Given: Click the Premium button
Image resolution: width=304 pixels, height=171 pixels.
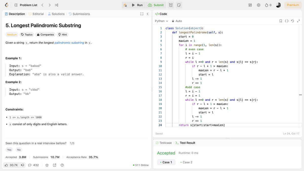Looking at the screenshot, I should pyautogui.click(x=293, y=5).
